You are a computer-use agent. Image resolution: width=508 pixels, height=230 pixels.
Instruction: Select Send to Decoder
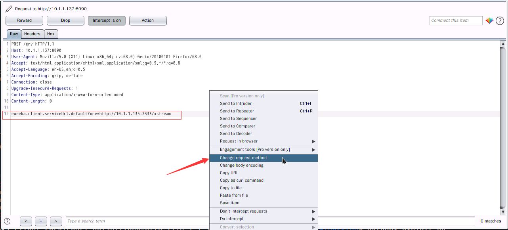tap(264, 133)
